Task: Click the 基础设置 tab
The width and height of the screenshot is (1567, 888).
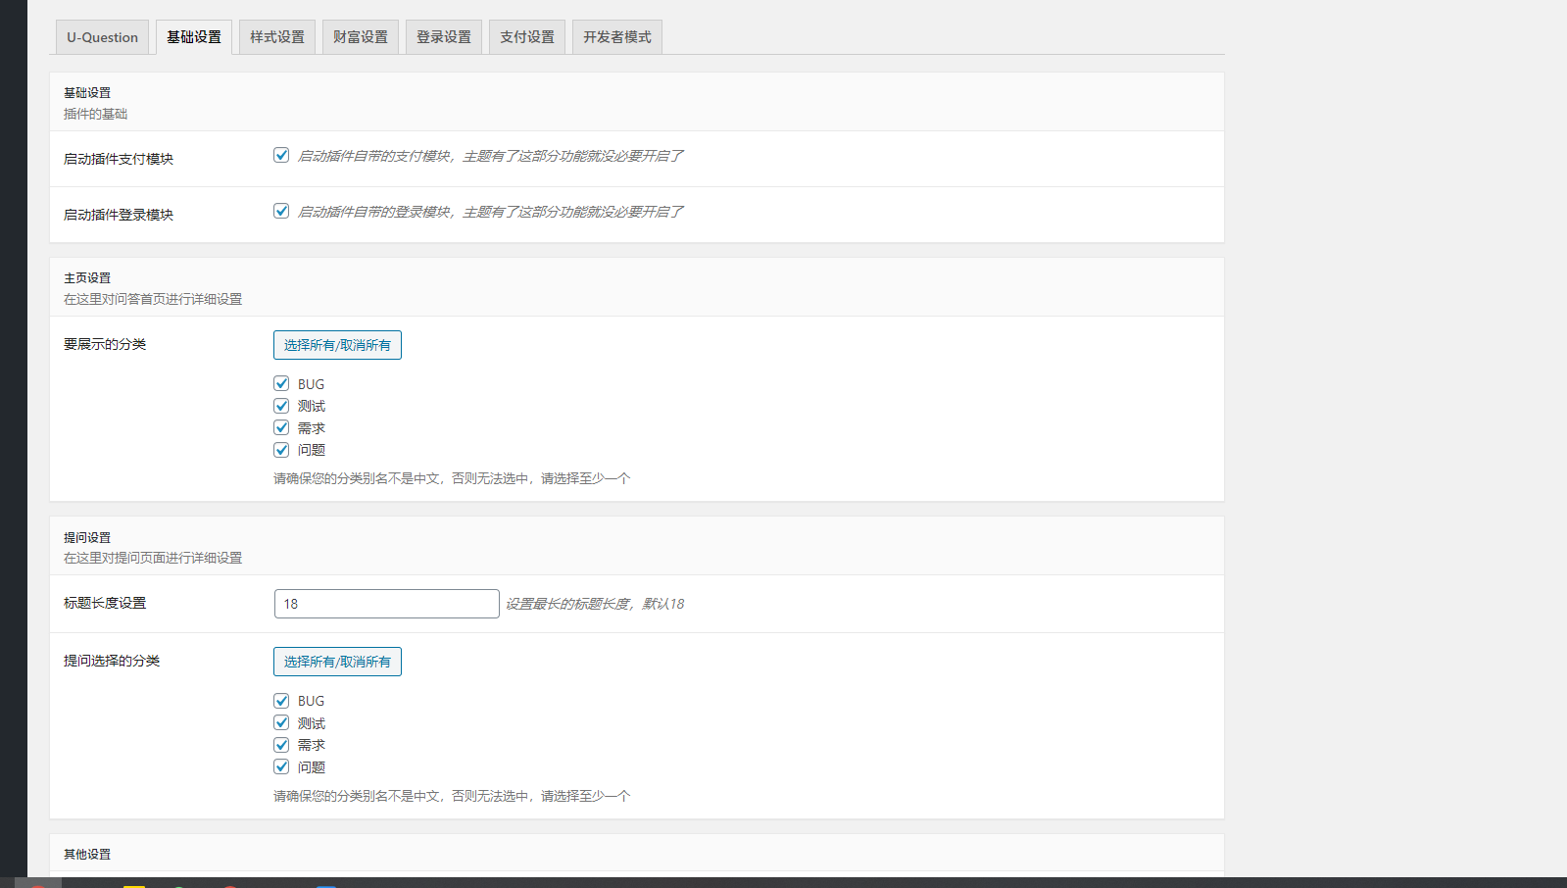Action: 194,37
